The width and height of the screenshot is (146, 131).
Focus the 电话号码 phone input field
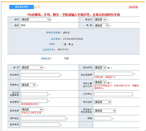click(34, 101)
